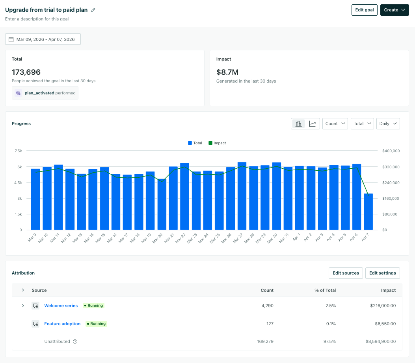Click the Edit sources button
415x363 pixels.
pos(346,273)
